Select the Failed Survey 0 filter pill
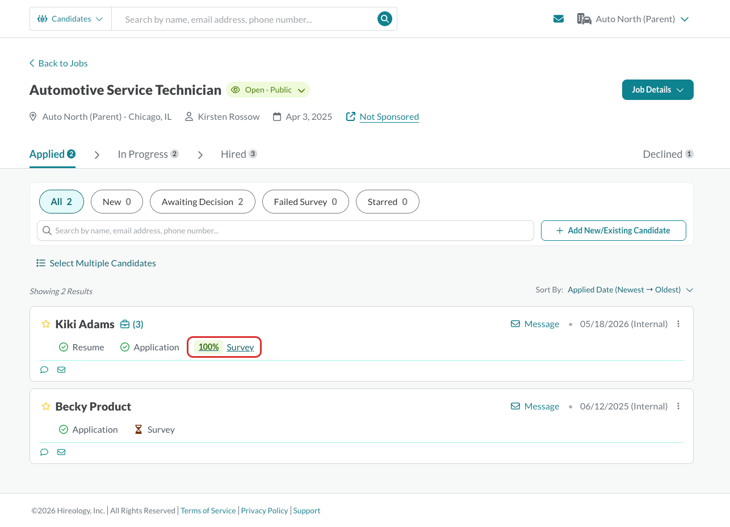The image size is (730, 527). [305, 202]
